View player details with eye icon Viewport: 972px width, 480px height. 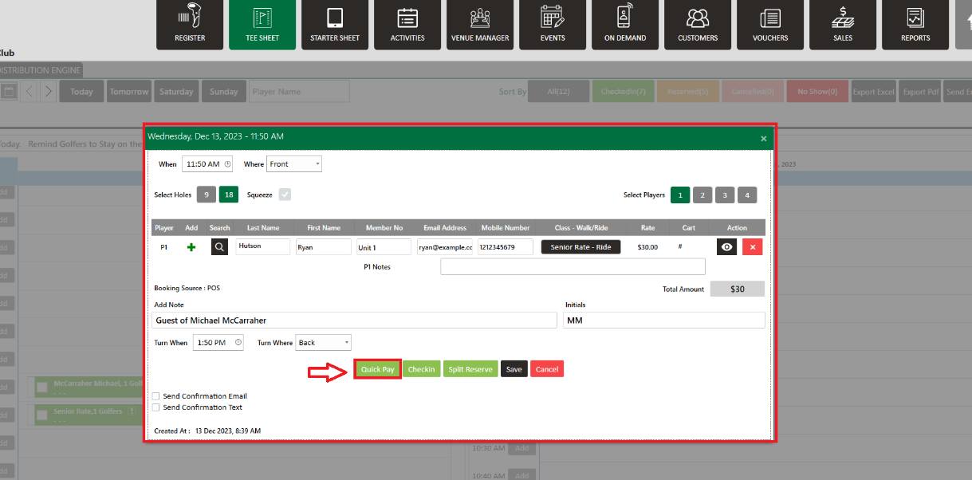point(726,247)
